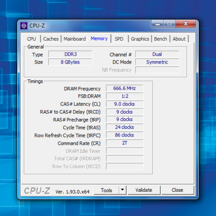Click the disabled maximize button

click(169, 24)
